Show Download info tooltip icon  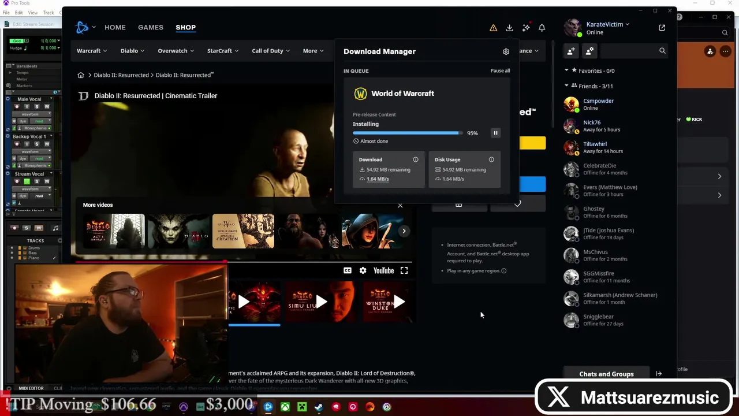(415, 159)
